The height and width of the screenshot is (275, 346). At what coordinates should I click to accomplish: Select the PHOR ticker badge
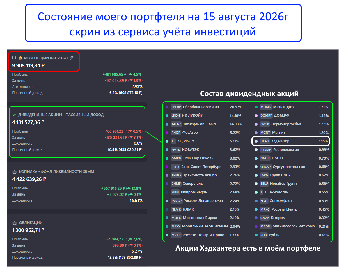176,133
